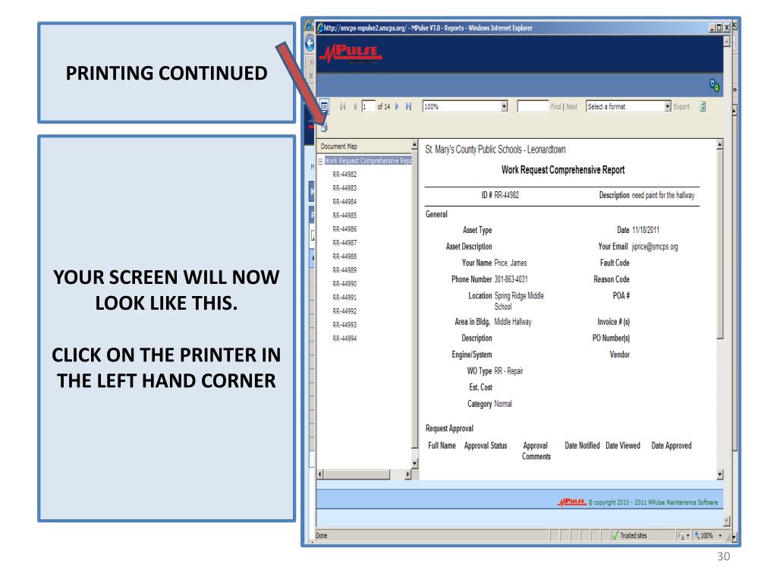Click the Category value 'Normal'
This screenshot has width=777, height=583.
point(503,404)
